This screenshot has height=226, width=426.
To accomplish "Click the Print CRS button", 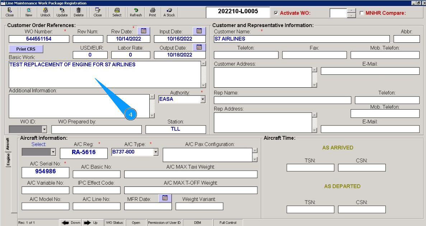I will tap(26, 49).
